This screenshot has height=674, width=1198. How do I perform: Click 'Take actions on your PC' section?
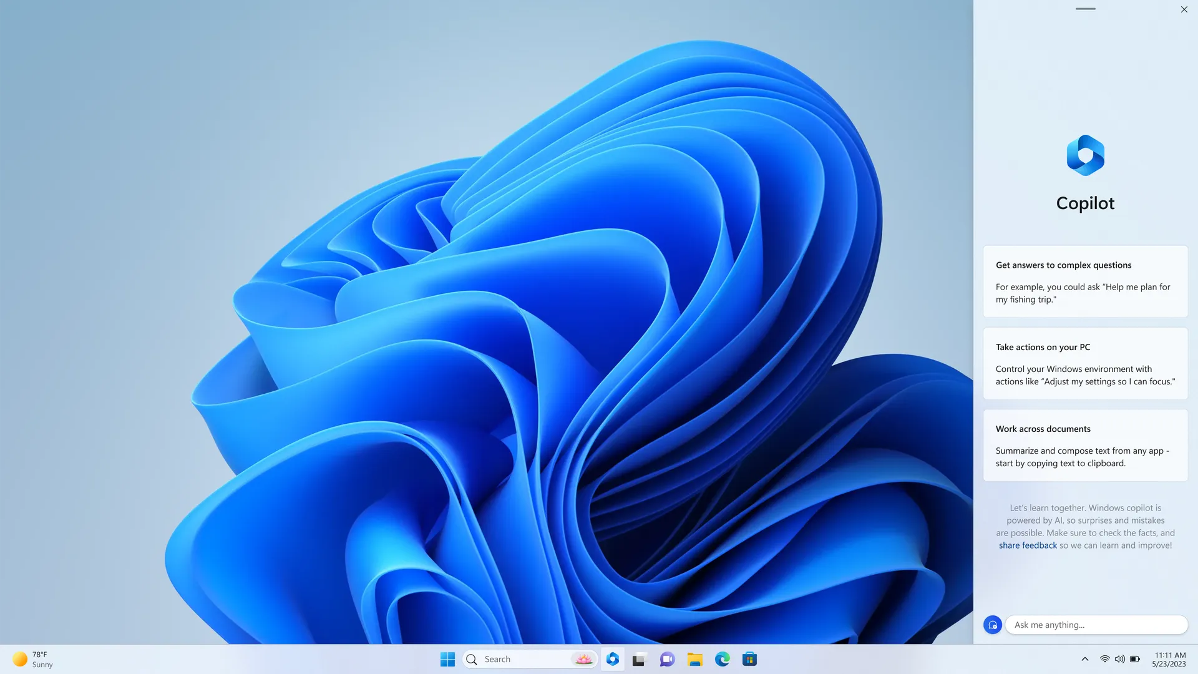coord(1086,363)
